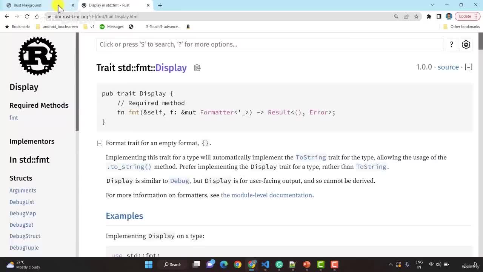The image size is (483, 272).
Task: Close the Display in std::fmt tab
Action: point(148,5)
